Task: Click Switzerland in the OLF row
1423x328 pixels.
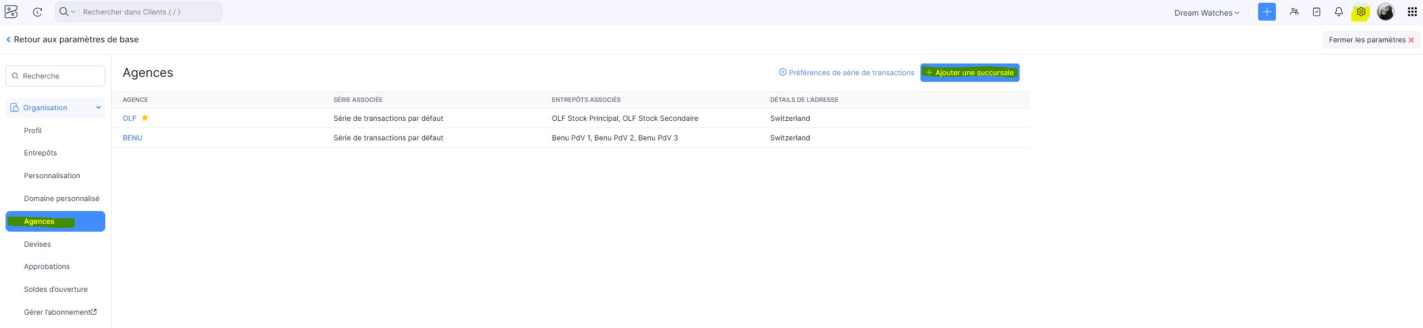Action: click(x=790, y=118)
